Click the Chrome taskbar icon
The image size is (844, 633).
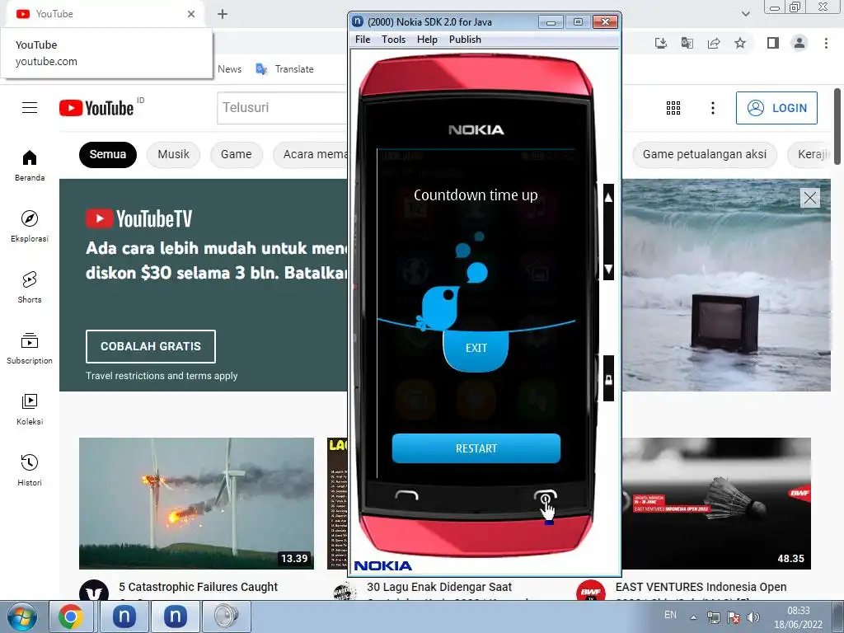(x=71, y=617)
